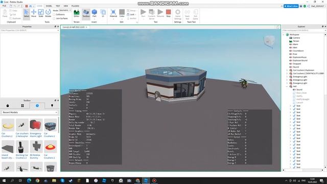Activate the Rotate tool
327x184 pixels.
coord(48,14)
